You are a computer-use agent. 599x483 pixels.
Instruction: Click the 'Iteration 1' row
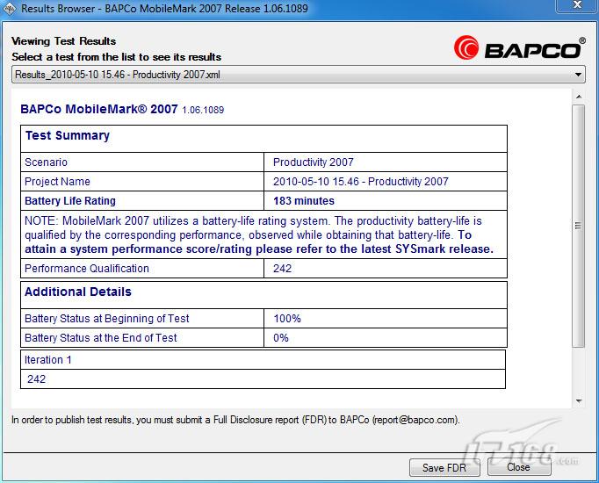click(x=263, y=360)
